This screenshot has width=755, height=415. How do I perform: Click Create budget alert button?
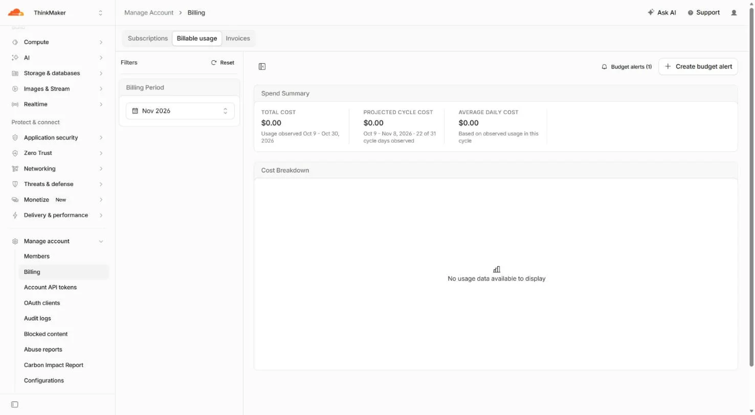tap(698, 66)
